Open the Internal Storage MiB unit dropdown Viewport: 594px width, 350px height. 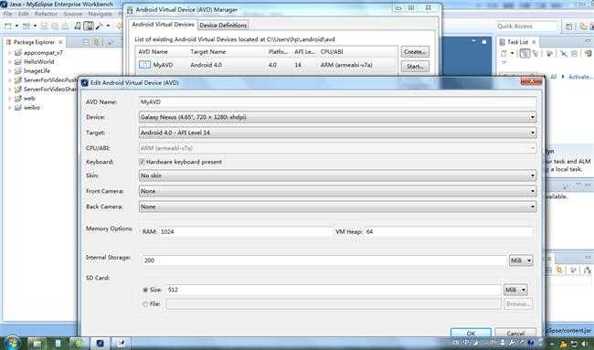(x=521, y=260)
